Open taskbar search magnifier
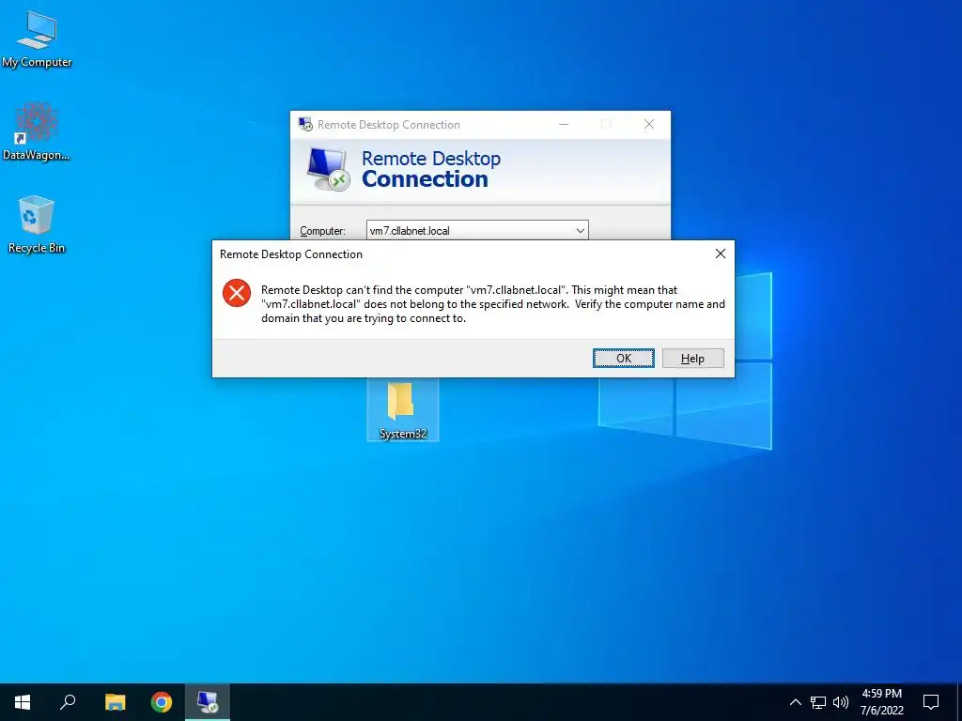Screen dimensions: 962x721 (x=68, y=702)
